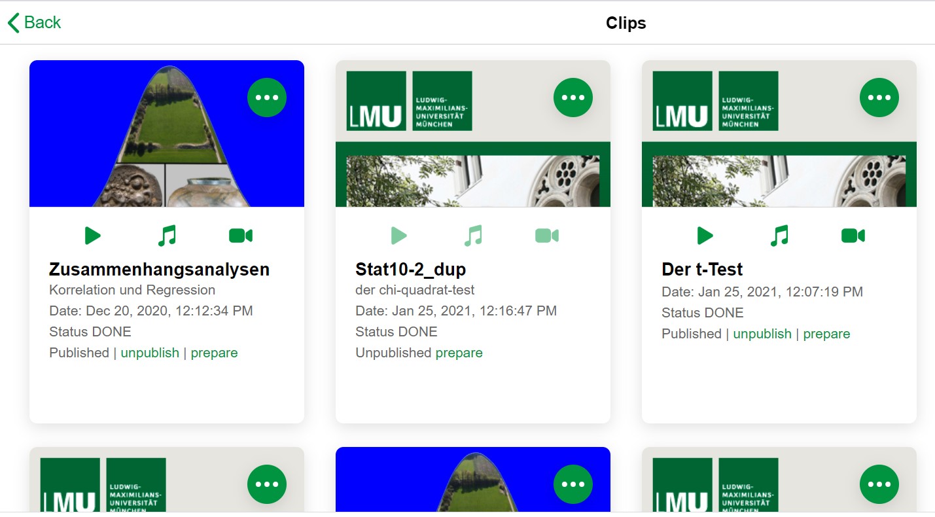Open the Zusammenhangsanalysen thumbnail image
Viewport: 935px width, 517px height.
tap(167, 134)
